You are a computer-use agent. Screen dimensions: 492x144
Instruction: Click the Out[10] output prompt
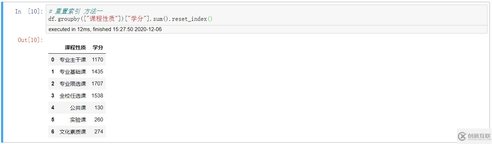click(30, 40)
